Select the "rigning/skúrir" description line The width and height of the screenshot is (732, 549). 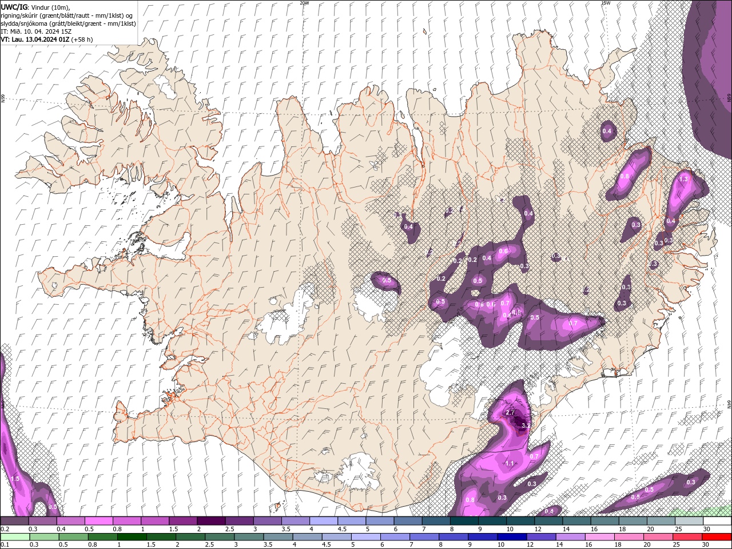click(x=67, y=15)
